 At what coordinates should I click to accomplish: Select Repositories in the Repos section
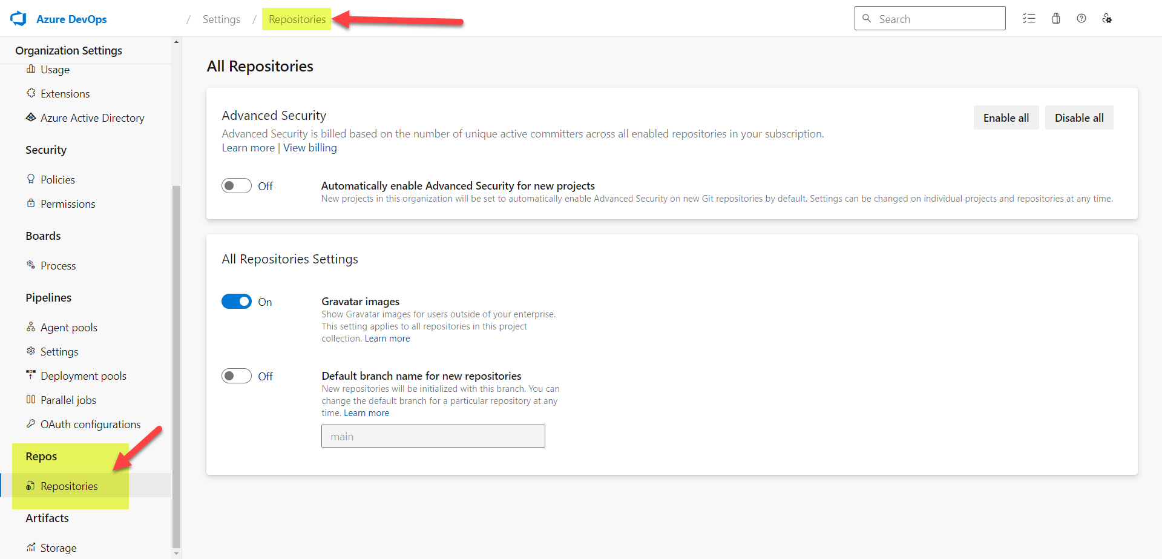tap(86, 486)
